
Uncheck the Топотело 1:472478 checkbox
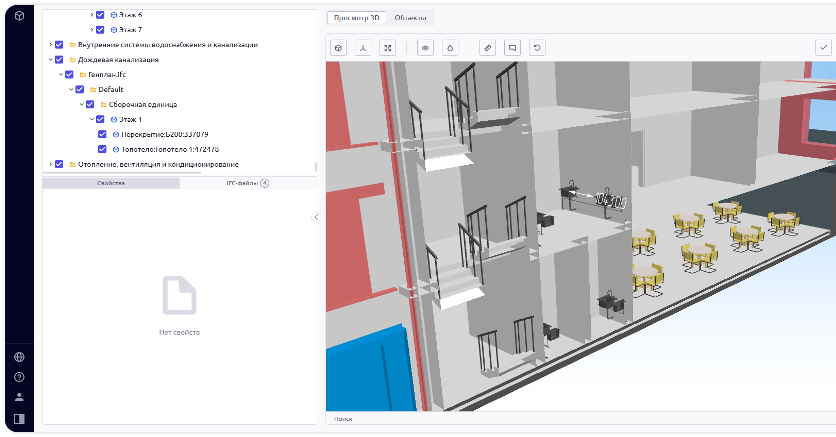[102, 149]
